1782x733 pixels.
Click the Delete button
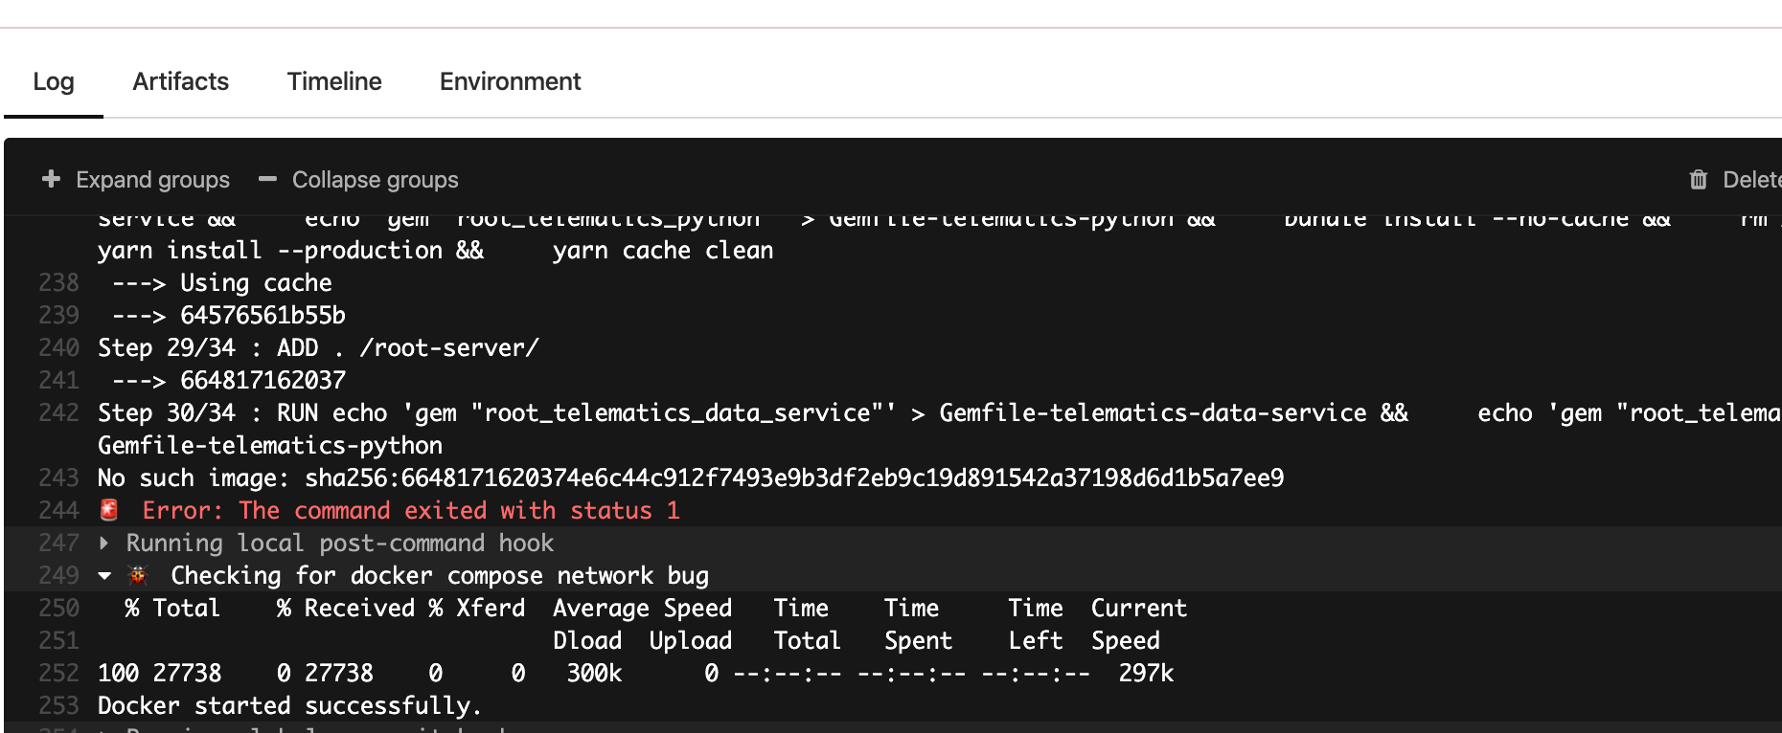click(1744, 180)
